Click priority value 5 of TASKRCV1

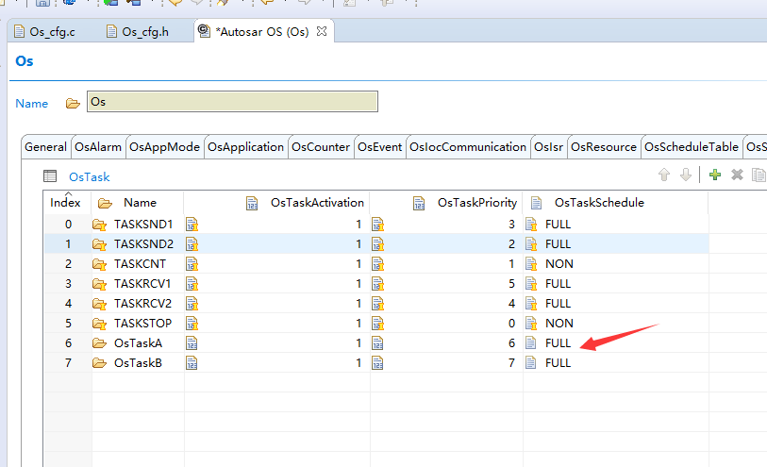coord(511,284)
